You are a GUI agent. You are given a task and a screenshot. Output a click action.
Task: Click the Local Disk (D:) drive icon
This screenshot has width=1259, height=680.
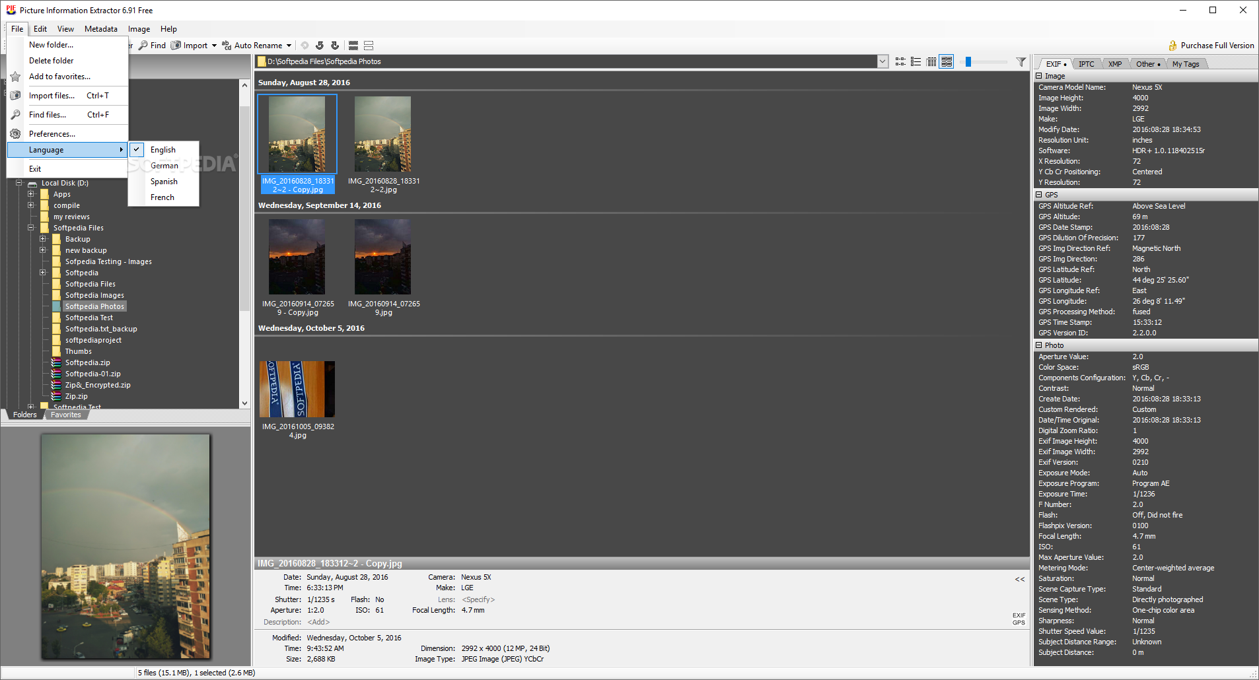[x=32, y=184]
